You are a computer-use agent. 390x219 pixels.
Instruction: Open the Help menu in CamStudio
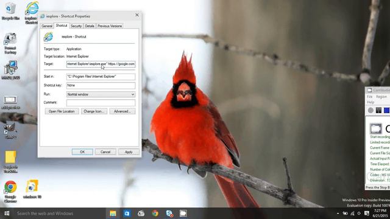tap(370, 102)
